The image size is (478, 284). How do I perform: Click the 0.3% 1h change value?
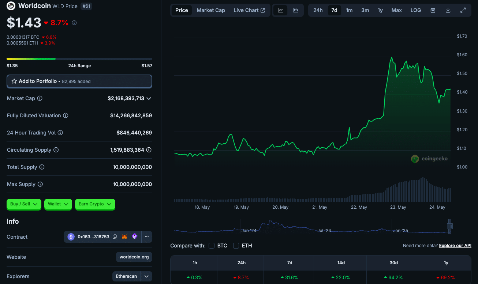point(194,278)
